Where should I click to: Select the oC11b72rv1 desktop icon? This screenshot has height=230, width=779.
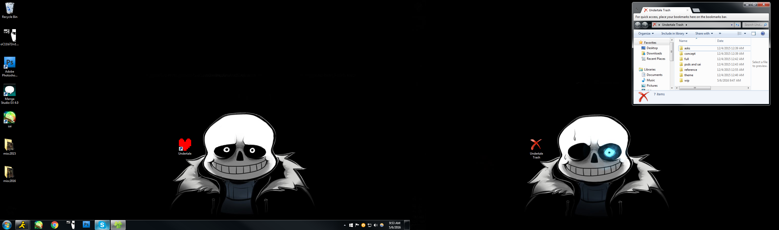pos(10,37)
